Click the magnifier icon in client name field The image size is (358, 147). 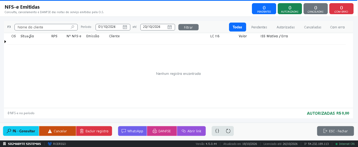[72, 27]
